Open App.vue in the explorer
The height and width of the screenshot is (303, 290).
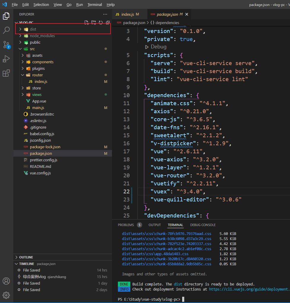tap(63, 101)
